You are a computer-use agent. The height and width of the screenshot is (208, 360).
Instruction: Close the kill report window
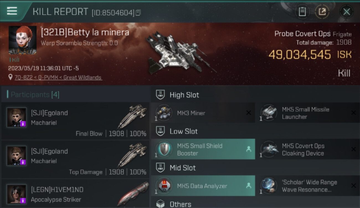point(347,12)
